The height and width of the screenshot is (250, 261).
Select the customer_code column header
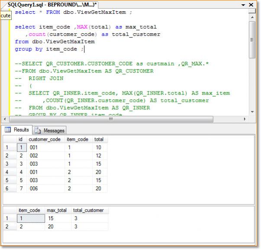point(45,139)
